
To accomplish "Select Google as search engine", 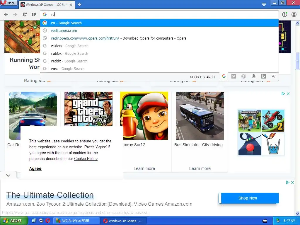I will [x=224, y=76].
